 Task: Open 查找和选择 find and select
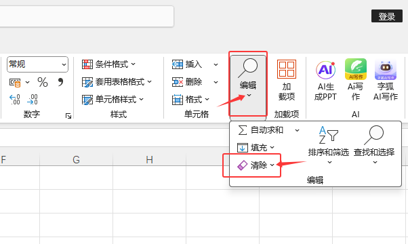pos(374,145)
